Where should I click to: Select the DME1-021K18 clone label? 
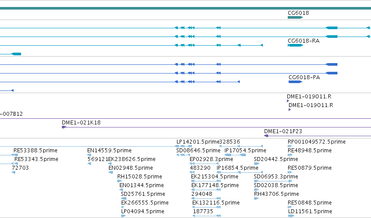pyautogui.click(x=81, y=123)
